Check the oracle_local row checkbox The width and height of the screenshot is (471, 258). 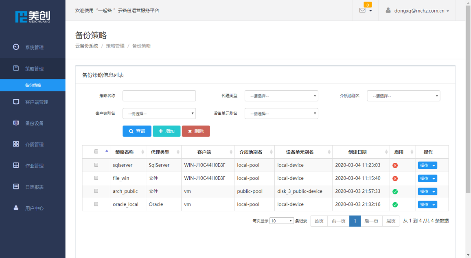(x=96, y=204)
